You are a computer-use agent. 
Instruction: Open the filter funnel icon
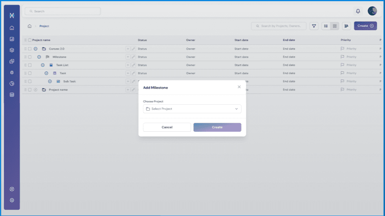click(314, 26)
